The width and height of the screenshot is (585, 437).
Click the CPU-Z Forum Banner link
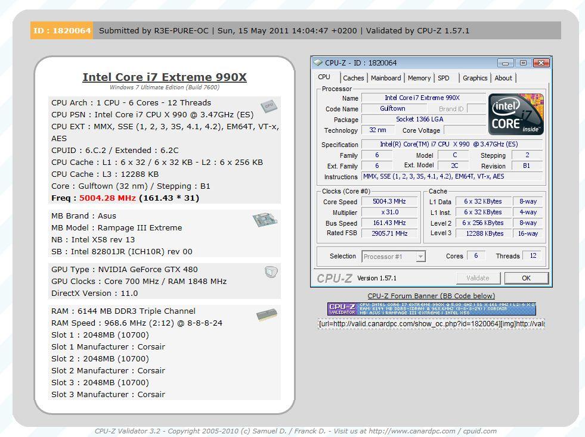tap(431, 296)
